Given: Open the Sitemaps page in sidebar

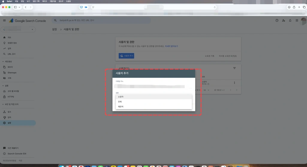Looking at the screenshot, I should click(x=12, y=73).
